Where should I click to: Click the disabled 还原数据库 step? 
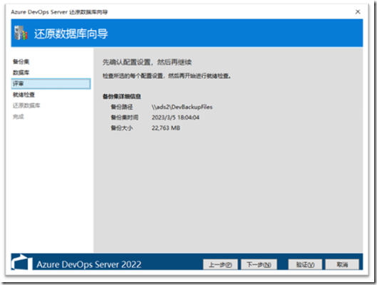[x=26, y=105]
